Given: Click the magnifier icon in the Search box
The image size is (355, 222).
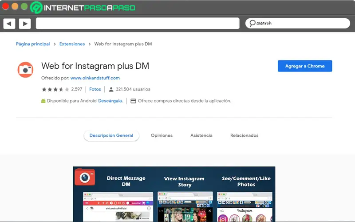Looking at the screenshot, I should [x=252, y=23].
